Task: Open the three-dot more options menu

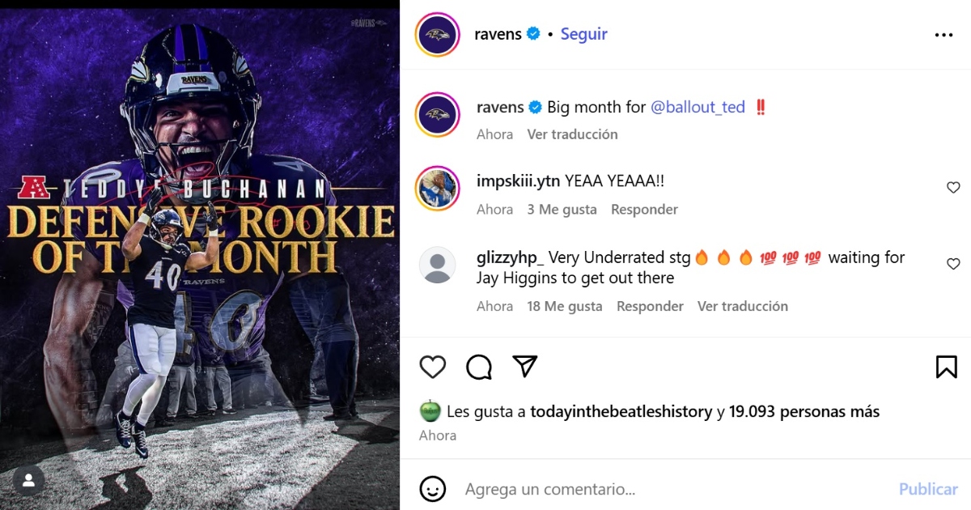Action: coord(943,35)
